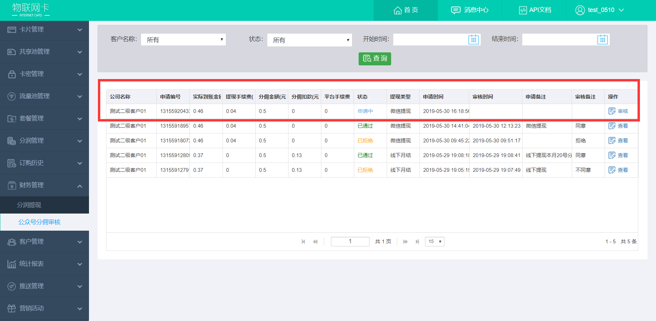Open 消息中心 in top navigation
Screen dimensions: 656x321
(x=470, y=10)
